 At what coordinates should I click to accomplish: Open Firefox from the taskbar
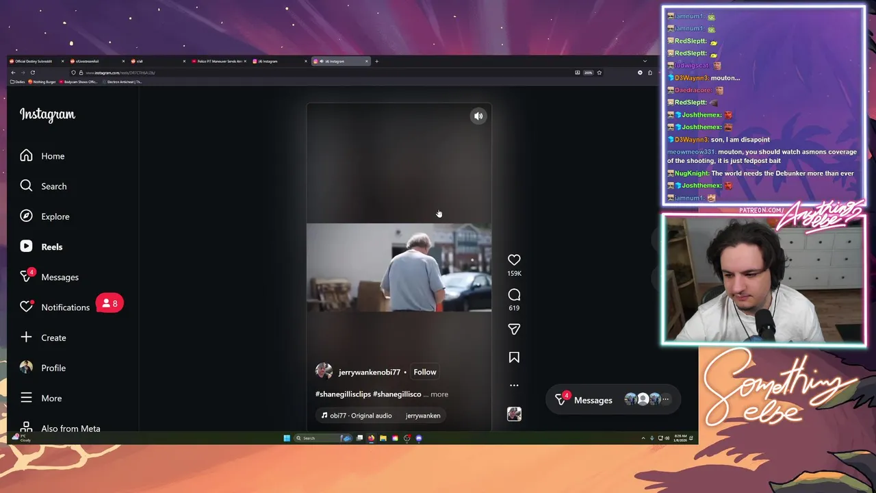[x=371, y=438]
